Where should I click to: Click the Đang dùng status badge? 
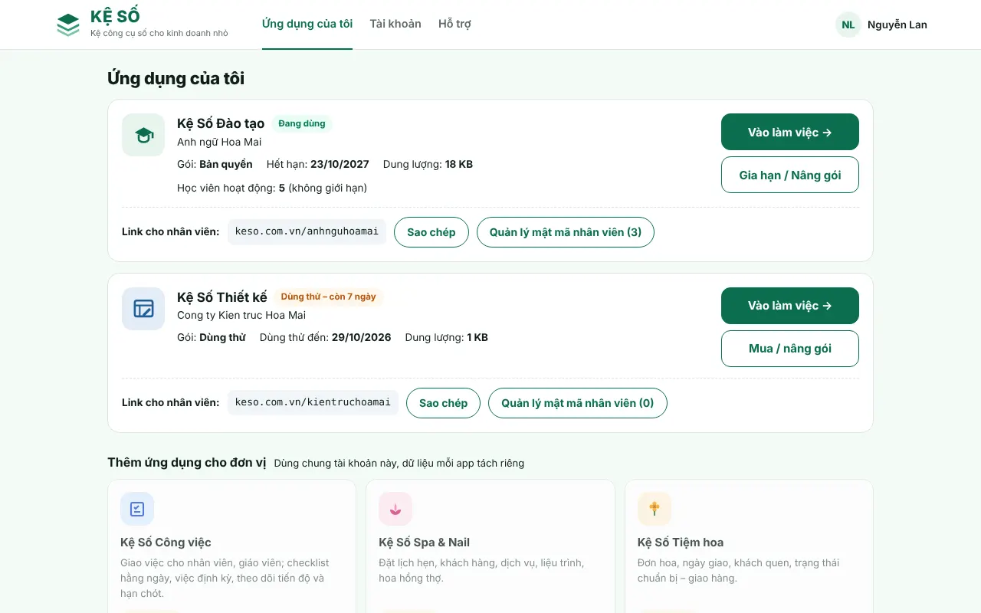(302, 123)
